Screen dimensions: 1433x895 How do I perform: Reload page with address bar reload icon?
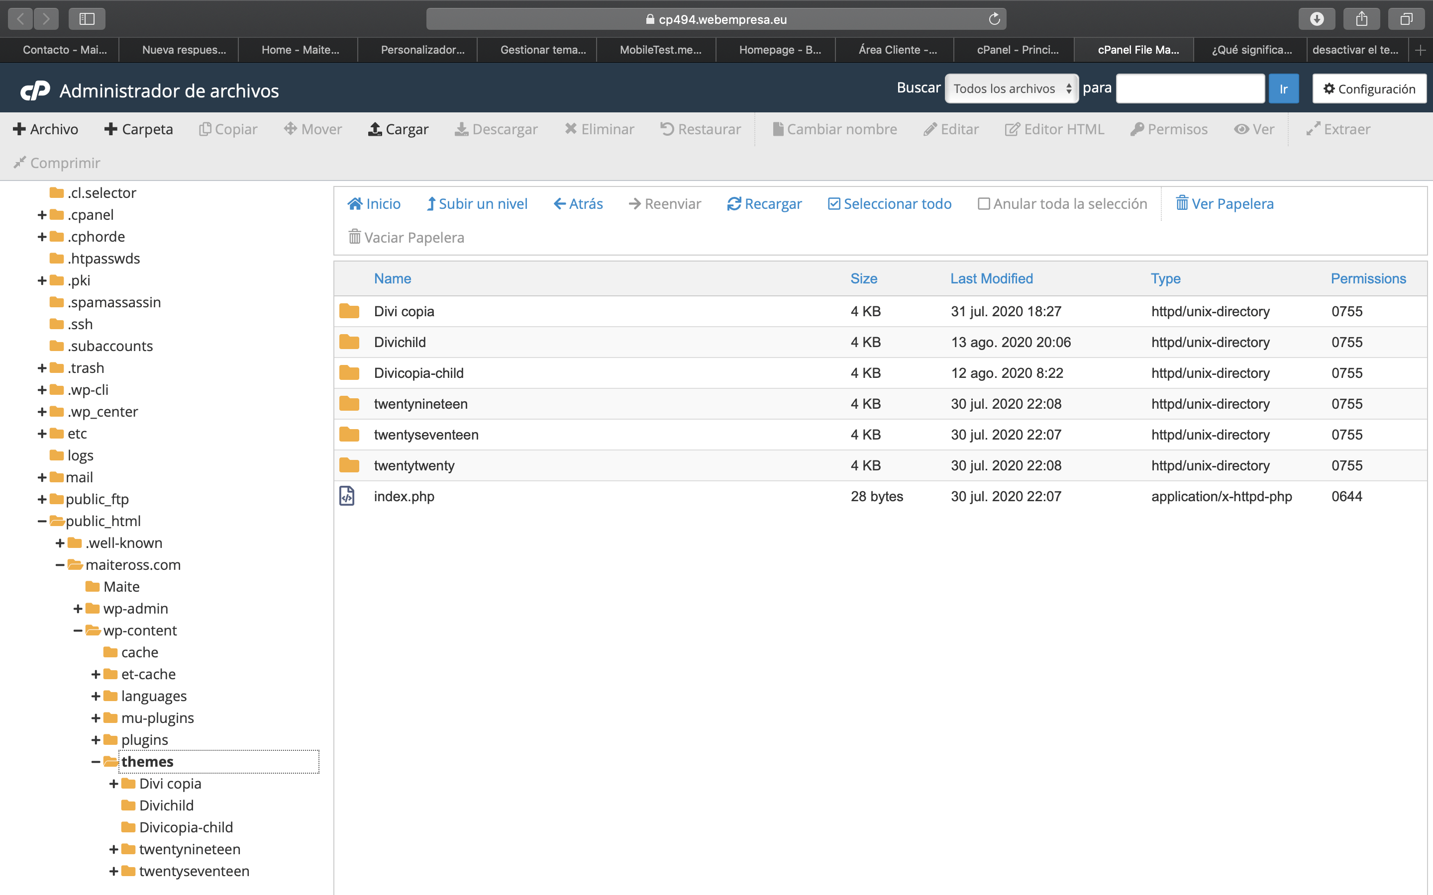tap(994, 19)
